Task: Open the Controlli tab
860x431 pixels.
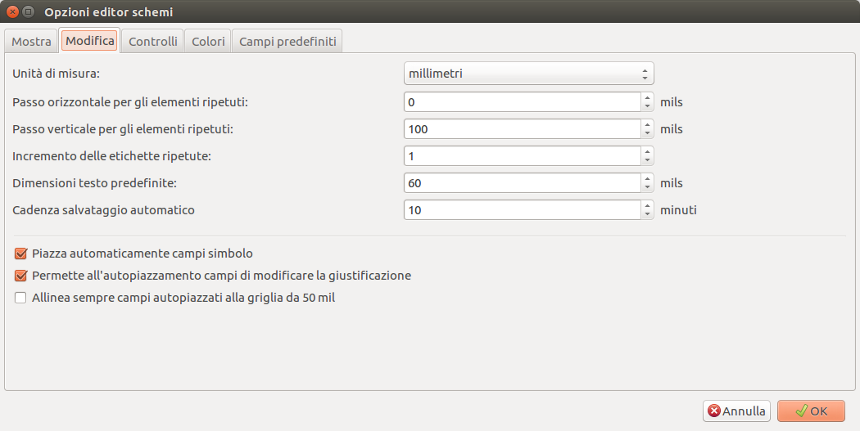Action: click(x=153, y=41)
